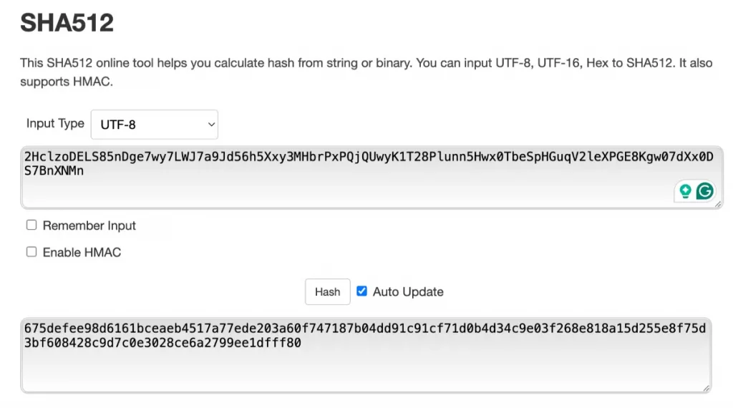Click the Hash button
The width and height of the screenshot is (733, 408).
coord(327,291)
